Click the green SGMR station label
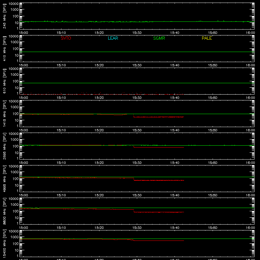This screenshot has height=260, width=260. [159, 38]
